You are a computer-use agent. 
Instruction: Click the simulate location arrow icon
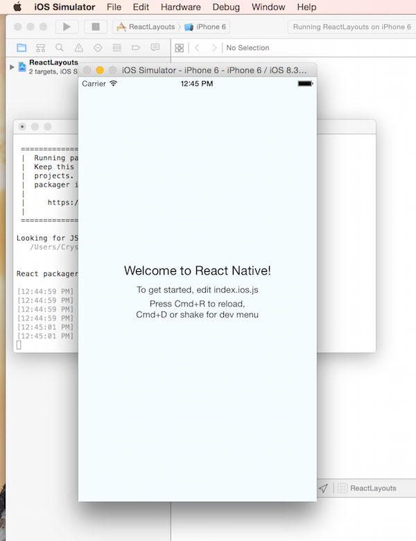coord(323,488)
